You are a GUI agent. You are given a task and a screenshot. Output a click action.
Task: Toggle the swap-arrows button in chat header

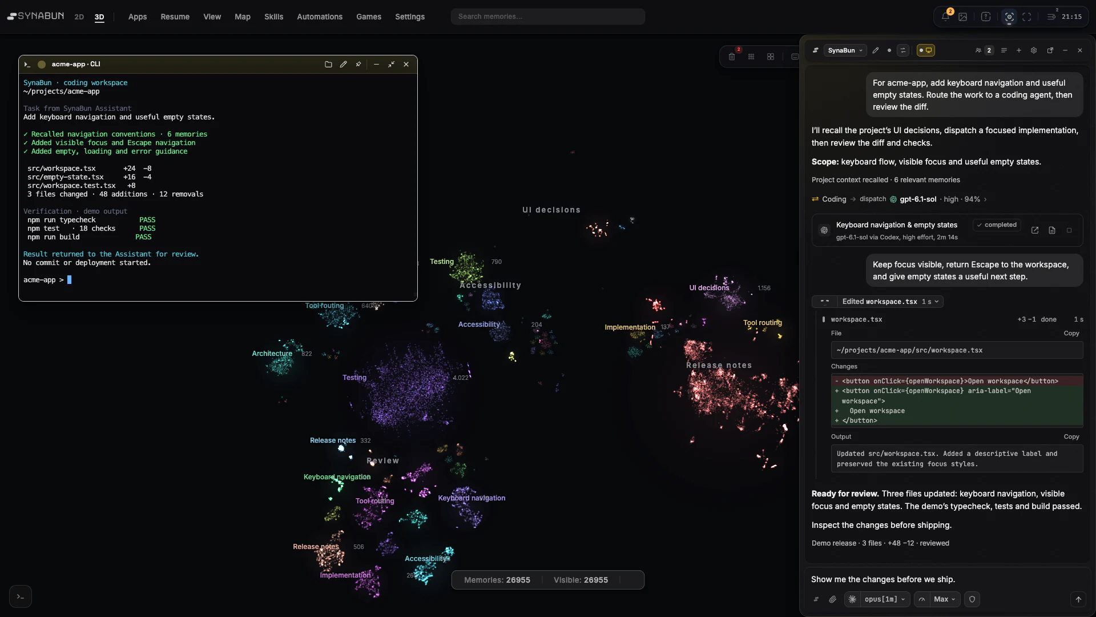[903, 50]
